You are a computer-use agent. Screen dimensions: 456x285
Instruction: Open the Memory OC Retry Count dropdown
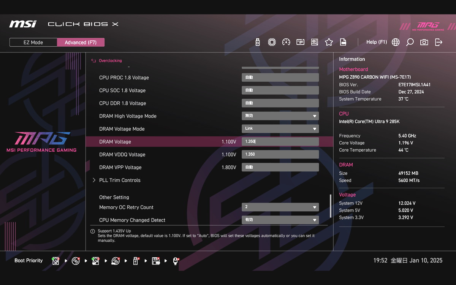click(280, 207)
